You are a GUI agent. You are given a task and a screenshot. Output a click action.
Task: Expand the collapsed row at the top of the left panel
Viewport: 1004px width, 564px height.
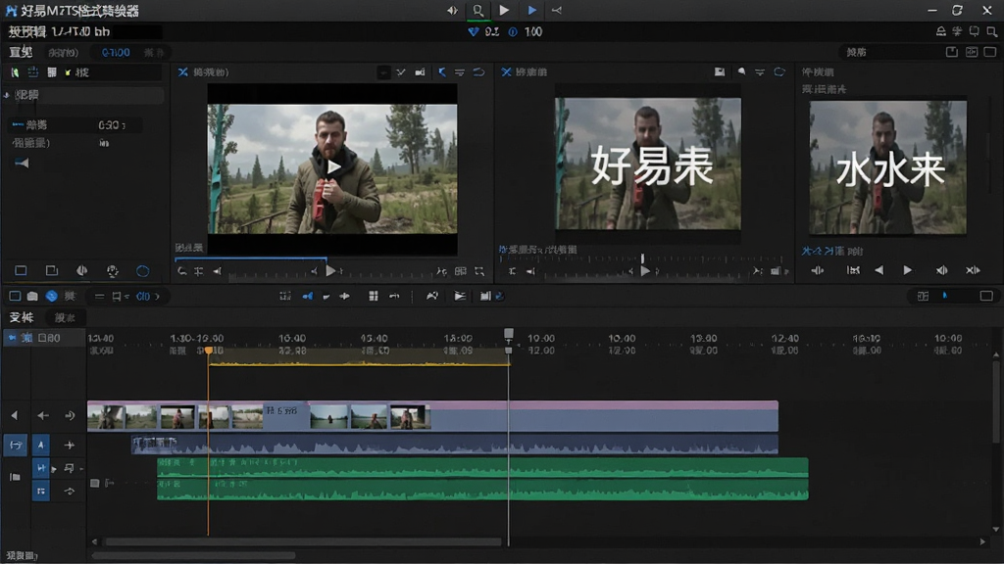pos(83,95)
